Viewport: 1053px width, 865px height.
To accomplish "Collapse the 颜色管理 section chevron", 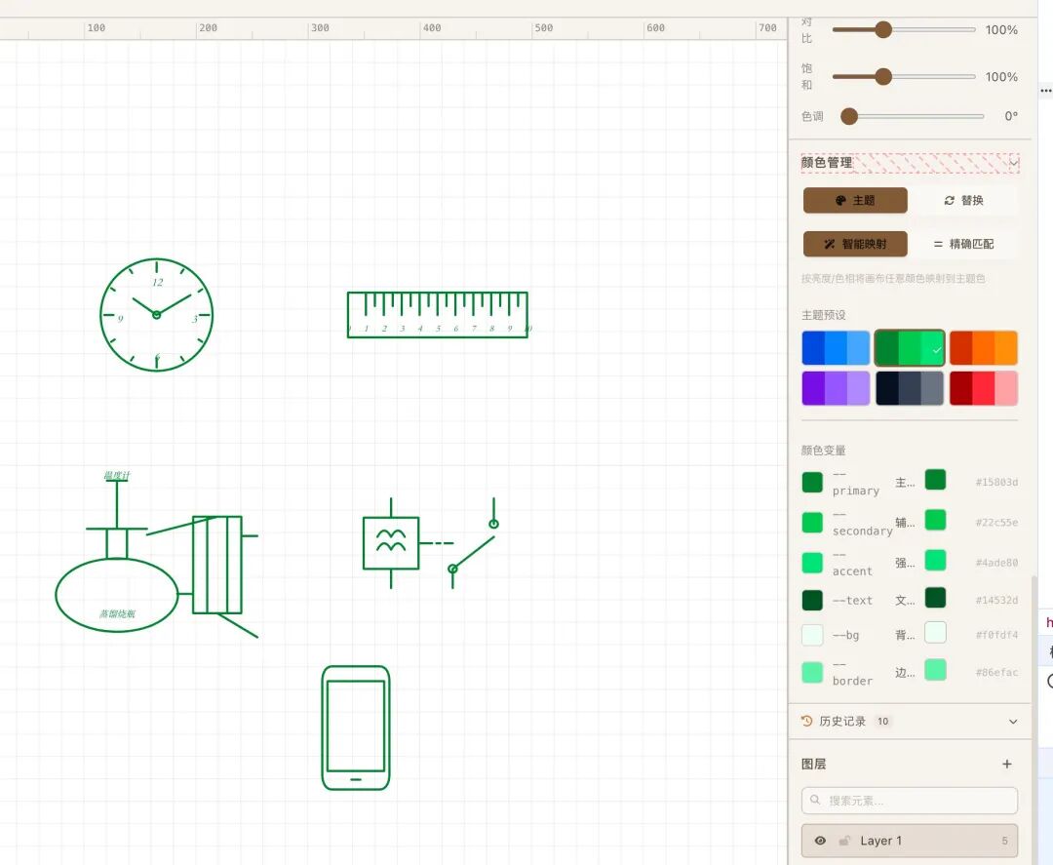I will click(x=1013, y=163).
